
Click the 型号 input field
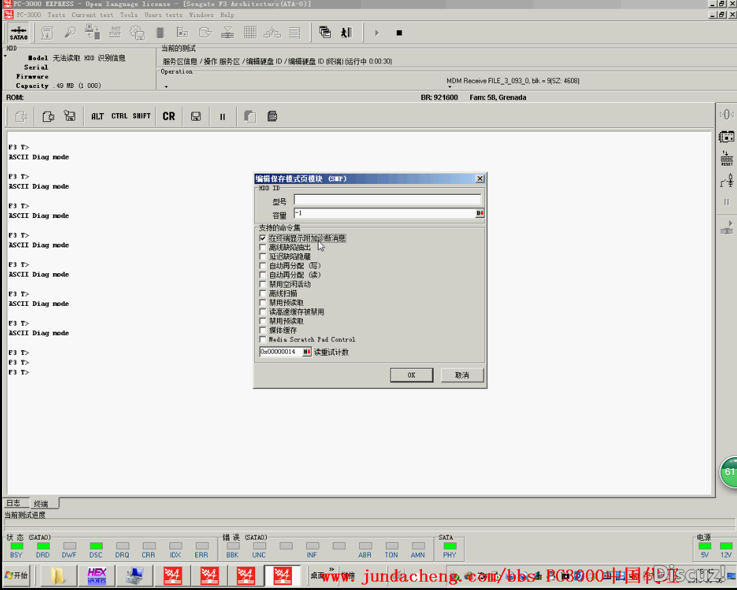tap(387, 200)
